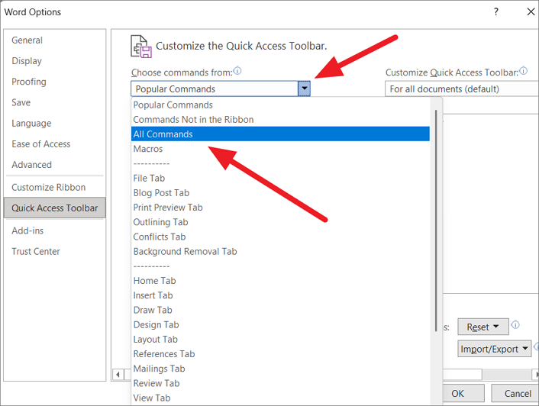Select Blog Post Tab entry

point(280,192)
